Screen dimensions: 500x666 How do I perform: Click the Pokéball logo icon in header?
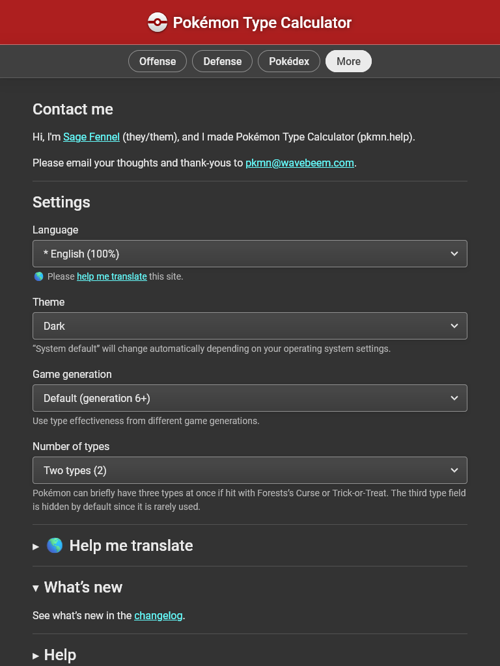(x=158, y=22)
